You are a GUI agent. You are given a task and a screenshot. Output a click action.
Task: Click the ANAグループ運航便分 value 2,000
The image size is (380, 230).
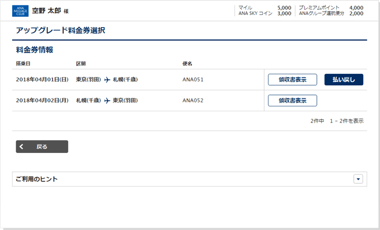pos(356,14)
